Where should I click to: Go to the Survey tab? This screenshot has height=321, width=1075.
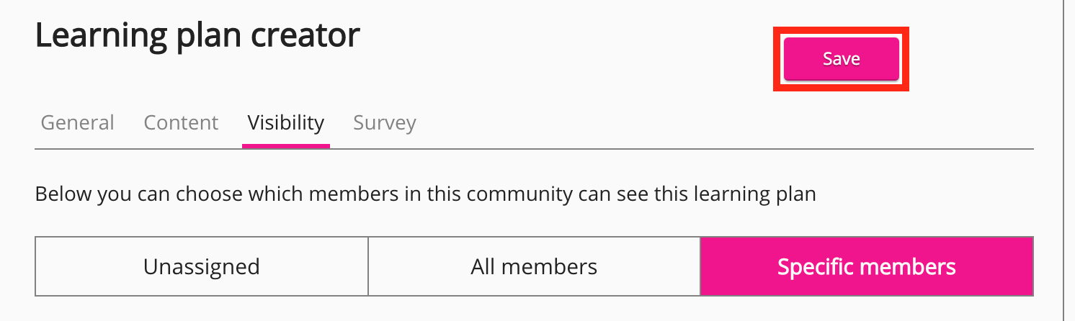click(x=385, y=122)
